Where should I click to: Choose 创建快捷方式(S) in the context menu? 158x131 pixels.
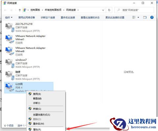pyautogui.click(x=46, y=115)
